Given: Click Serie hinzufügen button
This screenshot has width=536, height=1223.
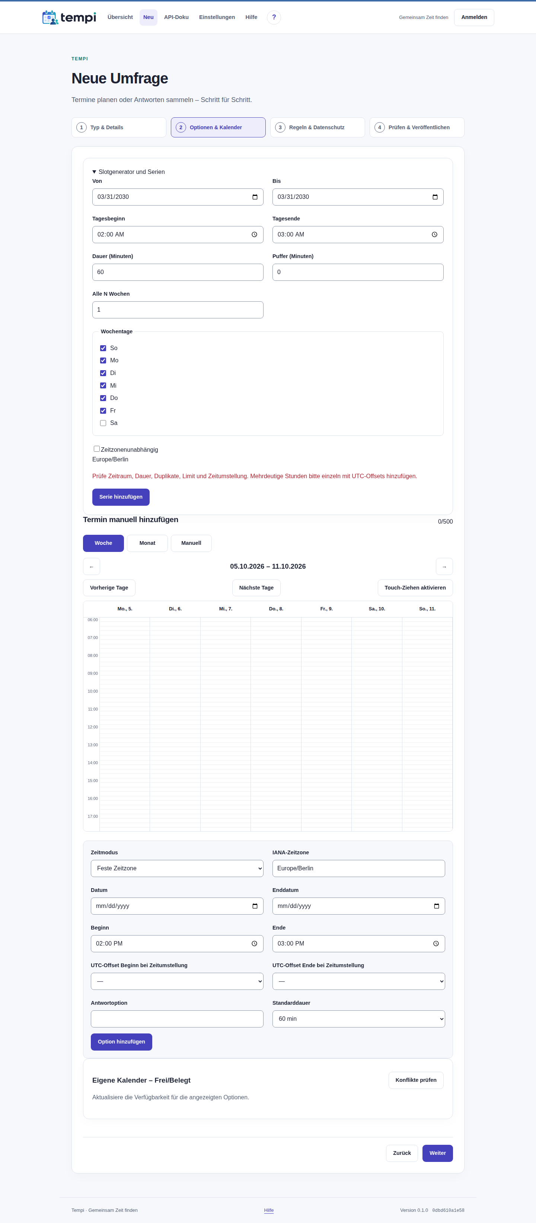Looking at the screenshot, I should [x=121, y=497].
